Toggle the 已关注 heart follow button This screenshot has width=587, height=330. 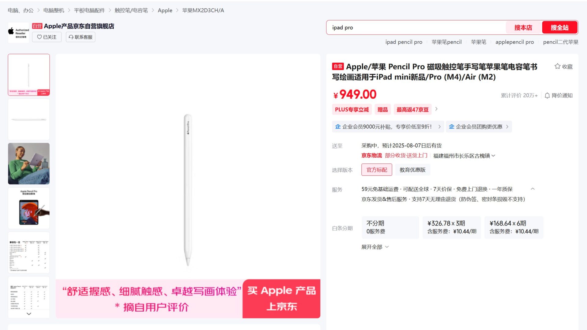47,37
